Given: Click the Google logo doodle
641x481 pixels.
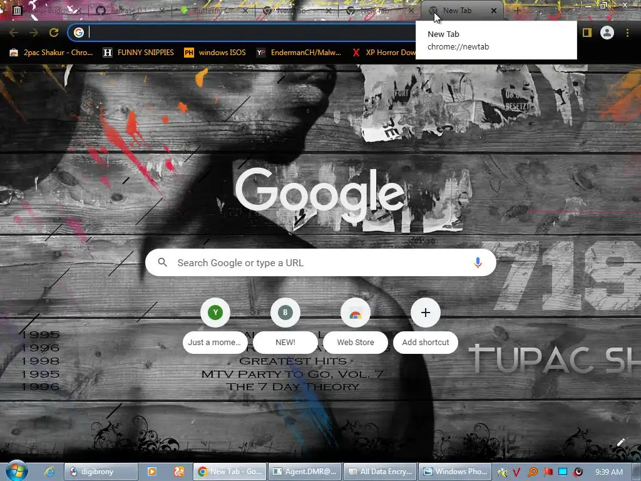Looking at the screenshot, I should click(320, 195).
